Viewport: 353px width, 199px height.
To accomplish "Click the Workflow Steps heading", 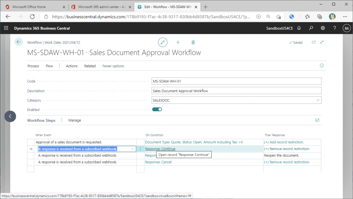I will [41, 121].
